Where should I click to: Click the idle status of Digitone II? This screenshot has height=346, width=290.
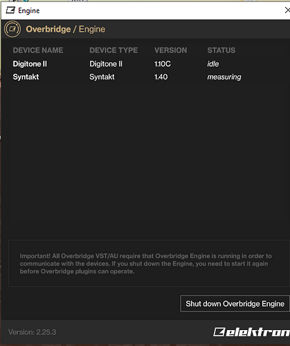[213, 64]
